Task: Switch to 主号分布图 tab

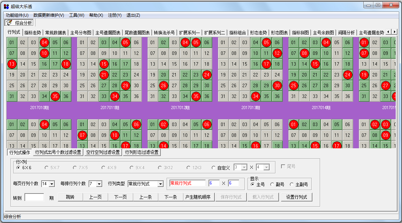Action: click(81, 33)
